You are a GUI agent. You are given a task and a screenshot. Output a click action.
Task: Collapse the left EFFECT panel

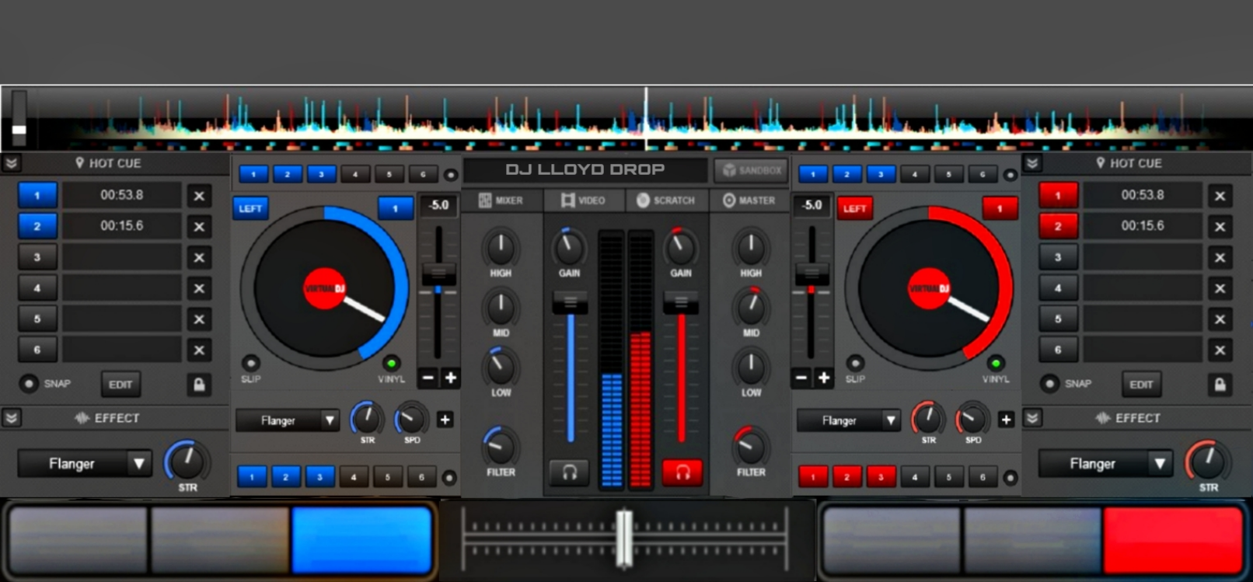click(11, 418)
